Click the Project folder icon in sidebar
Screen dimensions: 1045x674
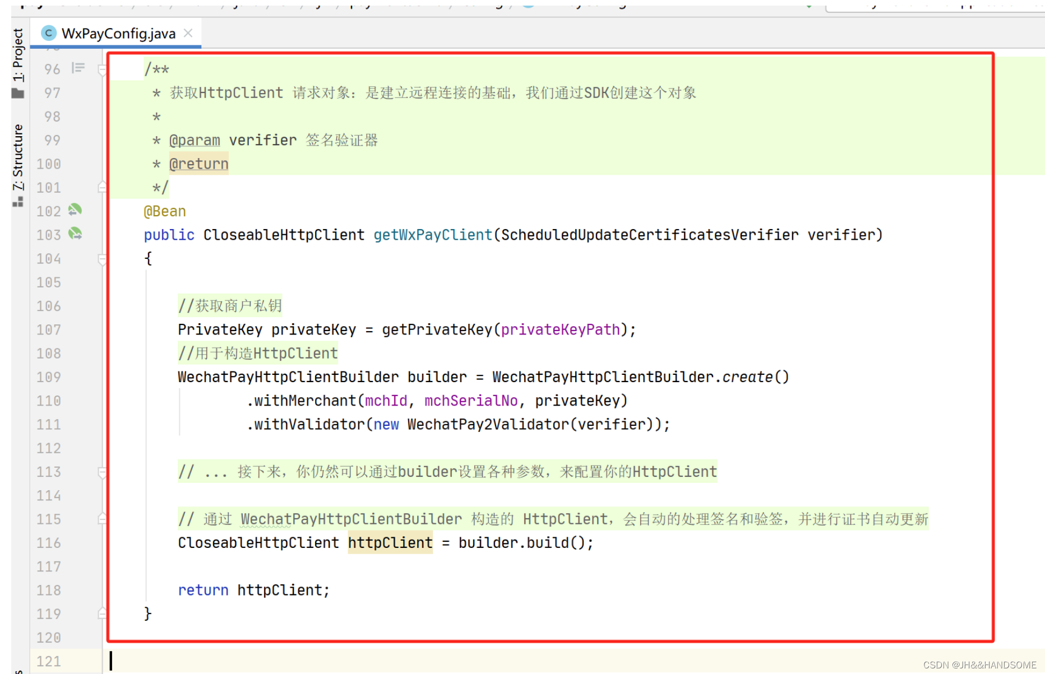pyautogui.click(x=18, y=93)
